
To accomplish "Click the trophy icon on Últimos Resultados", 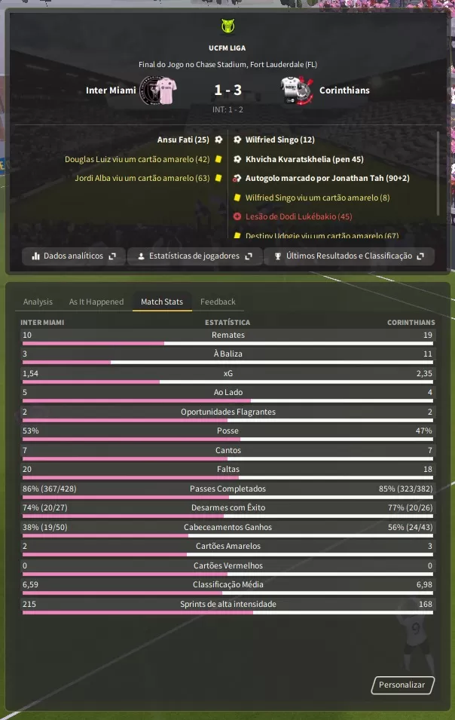I will point(277,256).
